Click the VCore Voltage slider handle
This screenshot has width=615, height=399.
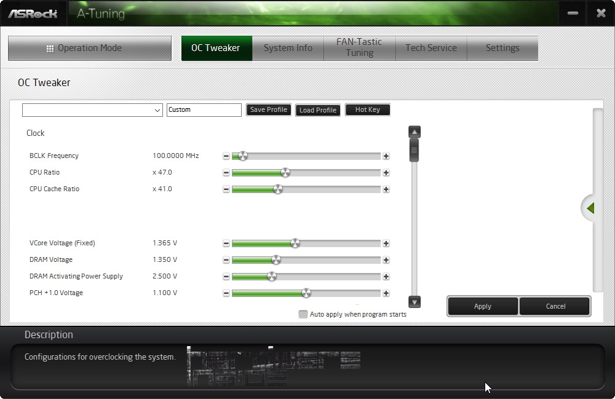[295, 243]
